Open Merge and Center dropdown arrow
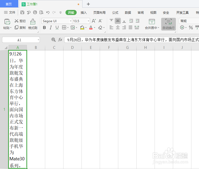 click(158, 28)
